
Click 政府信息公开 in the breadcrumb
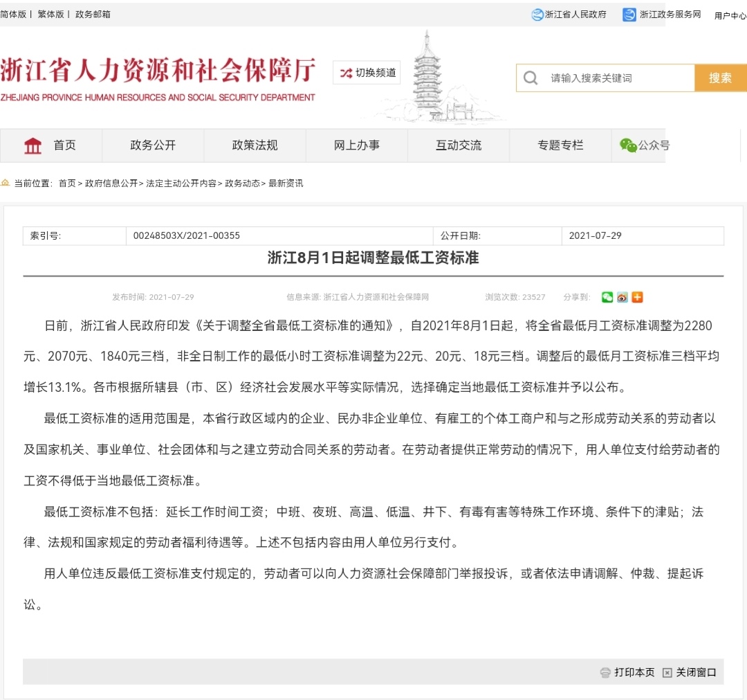[x=111, y=183]
